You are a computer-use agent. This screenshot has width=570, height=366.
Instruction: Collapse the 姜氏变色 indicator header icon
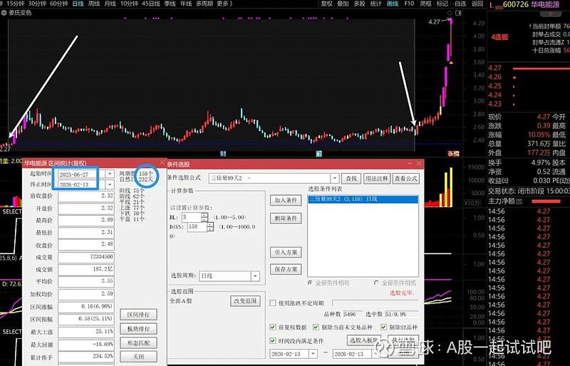(4, 13)
